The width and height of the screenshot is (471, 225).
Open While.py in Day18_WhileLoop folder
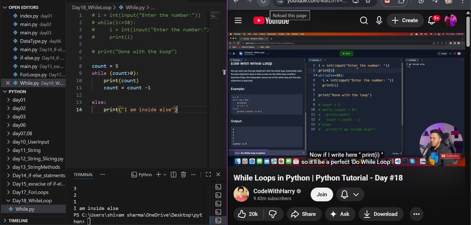[33, 209]
